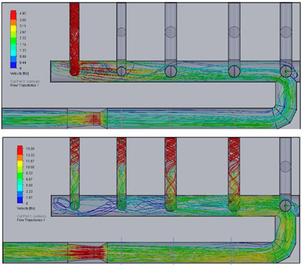
Task: Select the rightmost blue vertical marker line
Action: 231,250
